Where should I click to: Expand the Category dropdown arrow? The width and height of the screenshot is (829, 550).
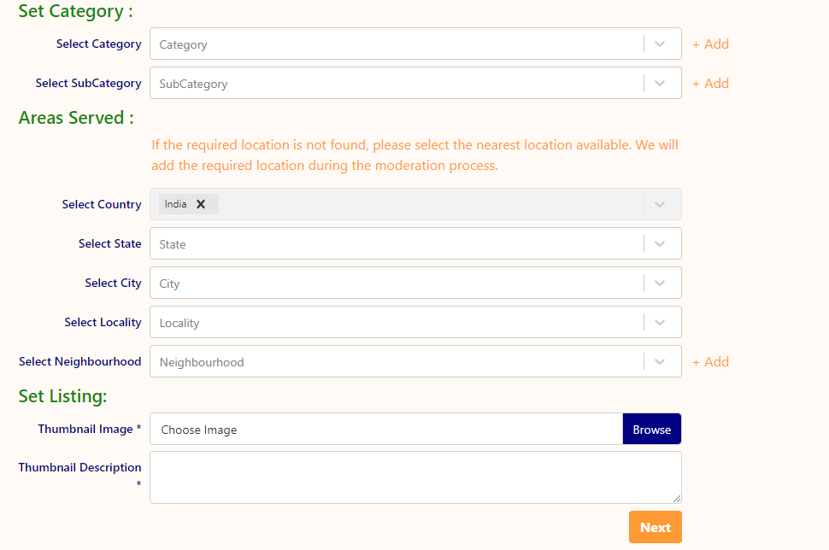coord(660,44)
